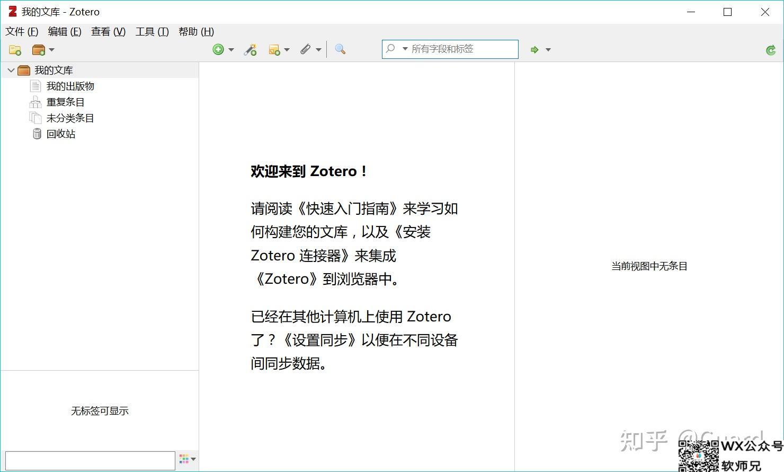Click the Add Attachment paperclip icon
Viewport: 784px width, 472px height.
pos(305,49)
